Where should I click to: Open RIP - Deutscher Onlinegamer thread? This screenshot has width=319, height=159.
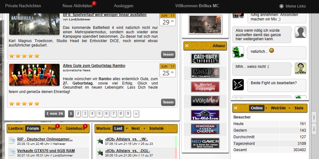pos(45,139)
